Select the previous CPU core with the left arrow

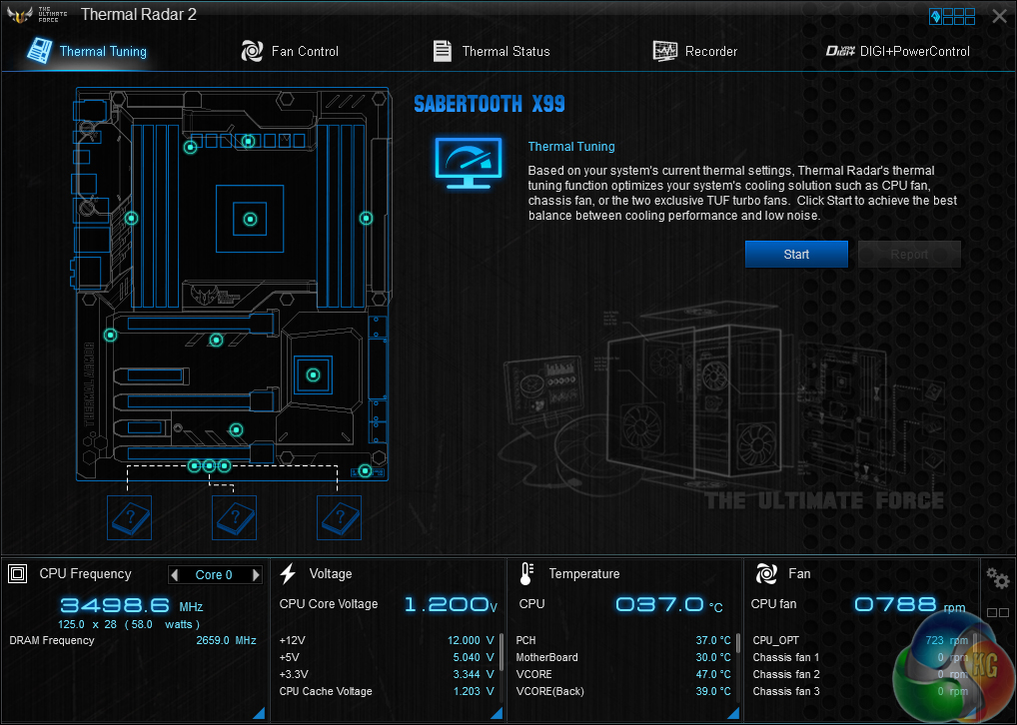point(174,574)
